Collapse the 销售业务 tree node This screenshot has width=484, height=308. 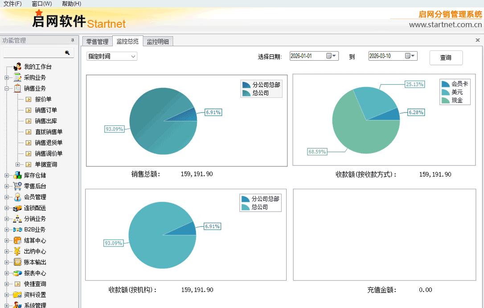tap(7, 88)
